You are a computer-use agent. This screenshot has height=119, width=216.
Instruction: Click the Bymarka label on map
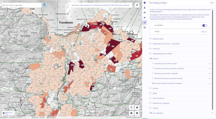tap(25, 36)
